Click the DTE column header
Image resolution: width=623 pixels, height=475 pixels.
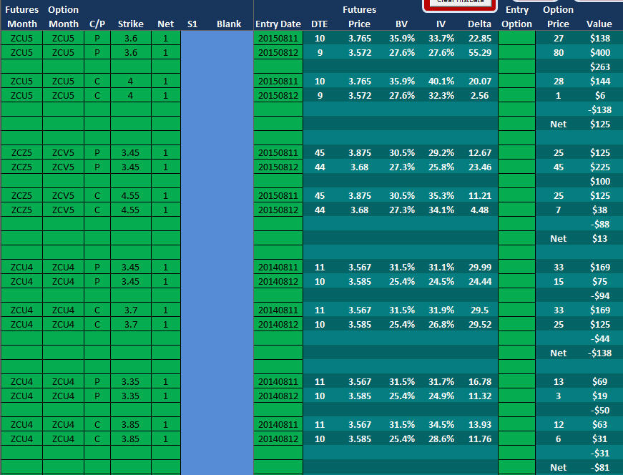tap(320, 24)
